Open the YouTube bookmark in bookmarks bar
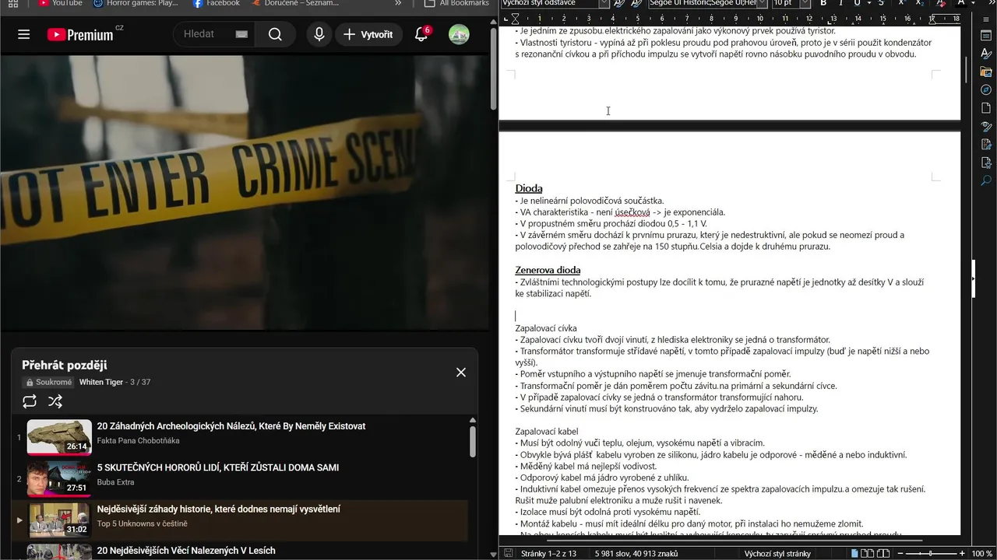The height and width of the screenshot is (560, 997). [x=60, y=3]
